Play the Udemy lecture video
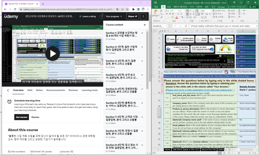The width and height of the screenshot is (259, 155). coord(53,54)
